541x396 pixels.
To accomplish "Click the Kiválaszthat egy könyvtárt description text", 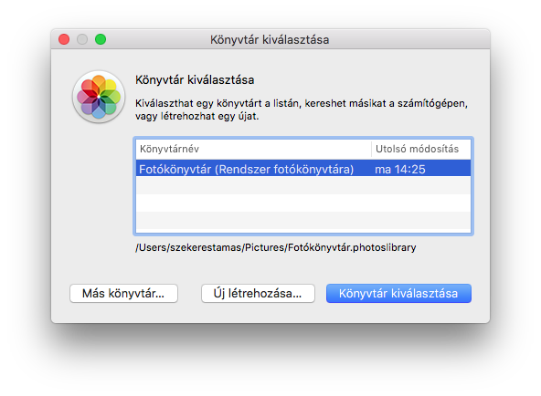I will pos(302,109).
